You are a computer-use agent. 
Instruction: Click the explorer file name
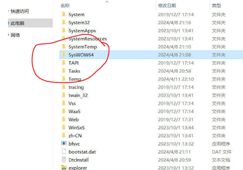click(x=78, y=168)
